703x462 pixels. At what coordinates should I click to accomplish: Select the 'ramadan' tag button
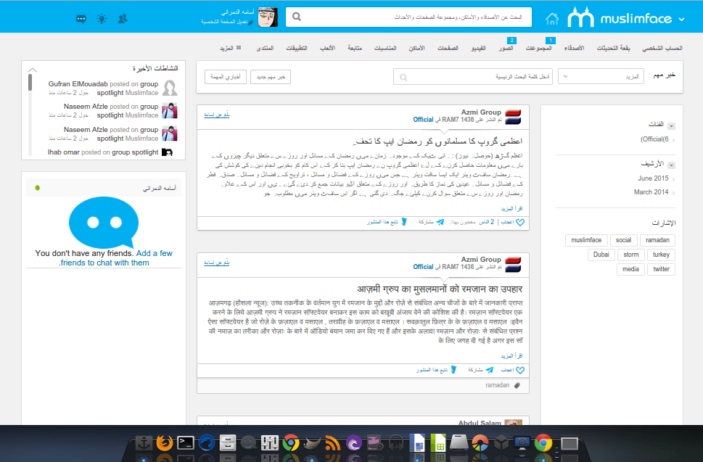[658, 240]
